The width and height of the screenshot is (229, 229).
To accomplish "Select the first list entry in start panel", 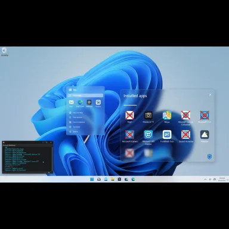I will click(76, 113).
